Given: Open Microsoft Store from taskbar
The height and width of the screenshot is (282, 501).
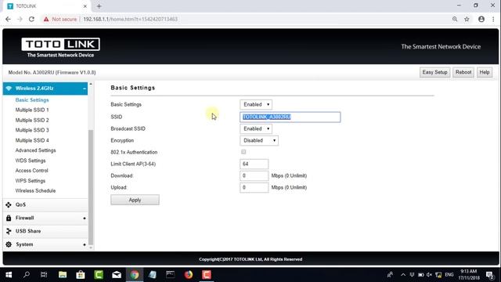Looking at the screenshot, I should pos(81,275).
